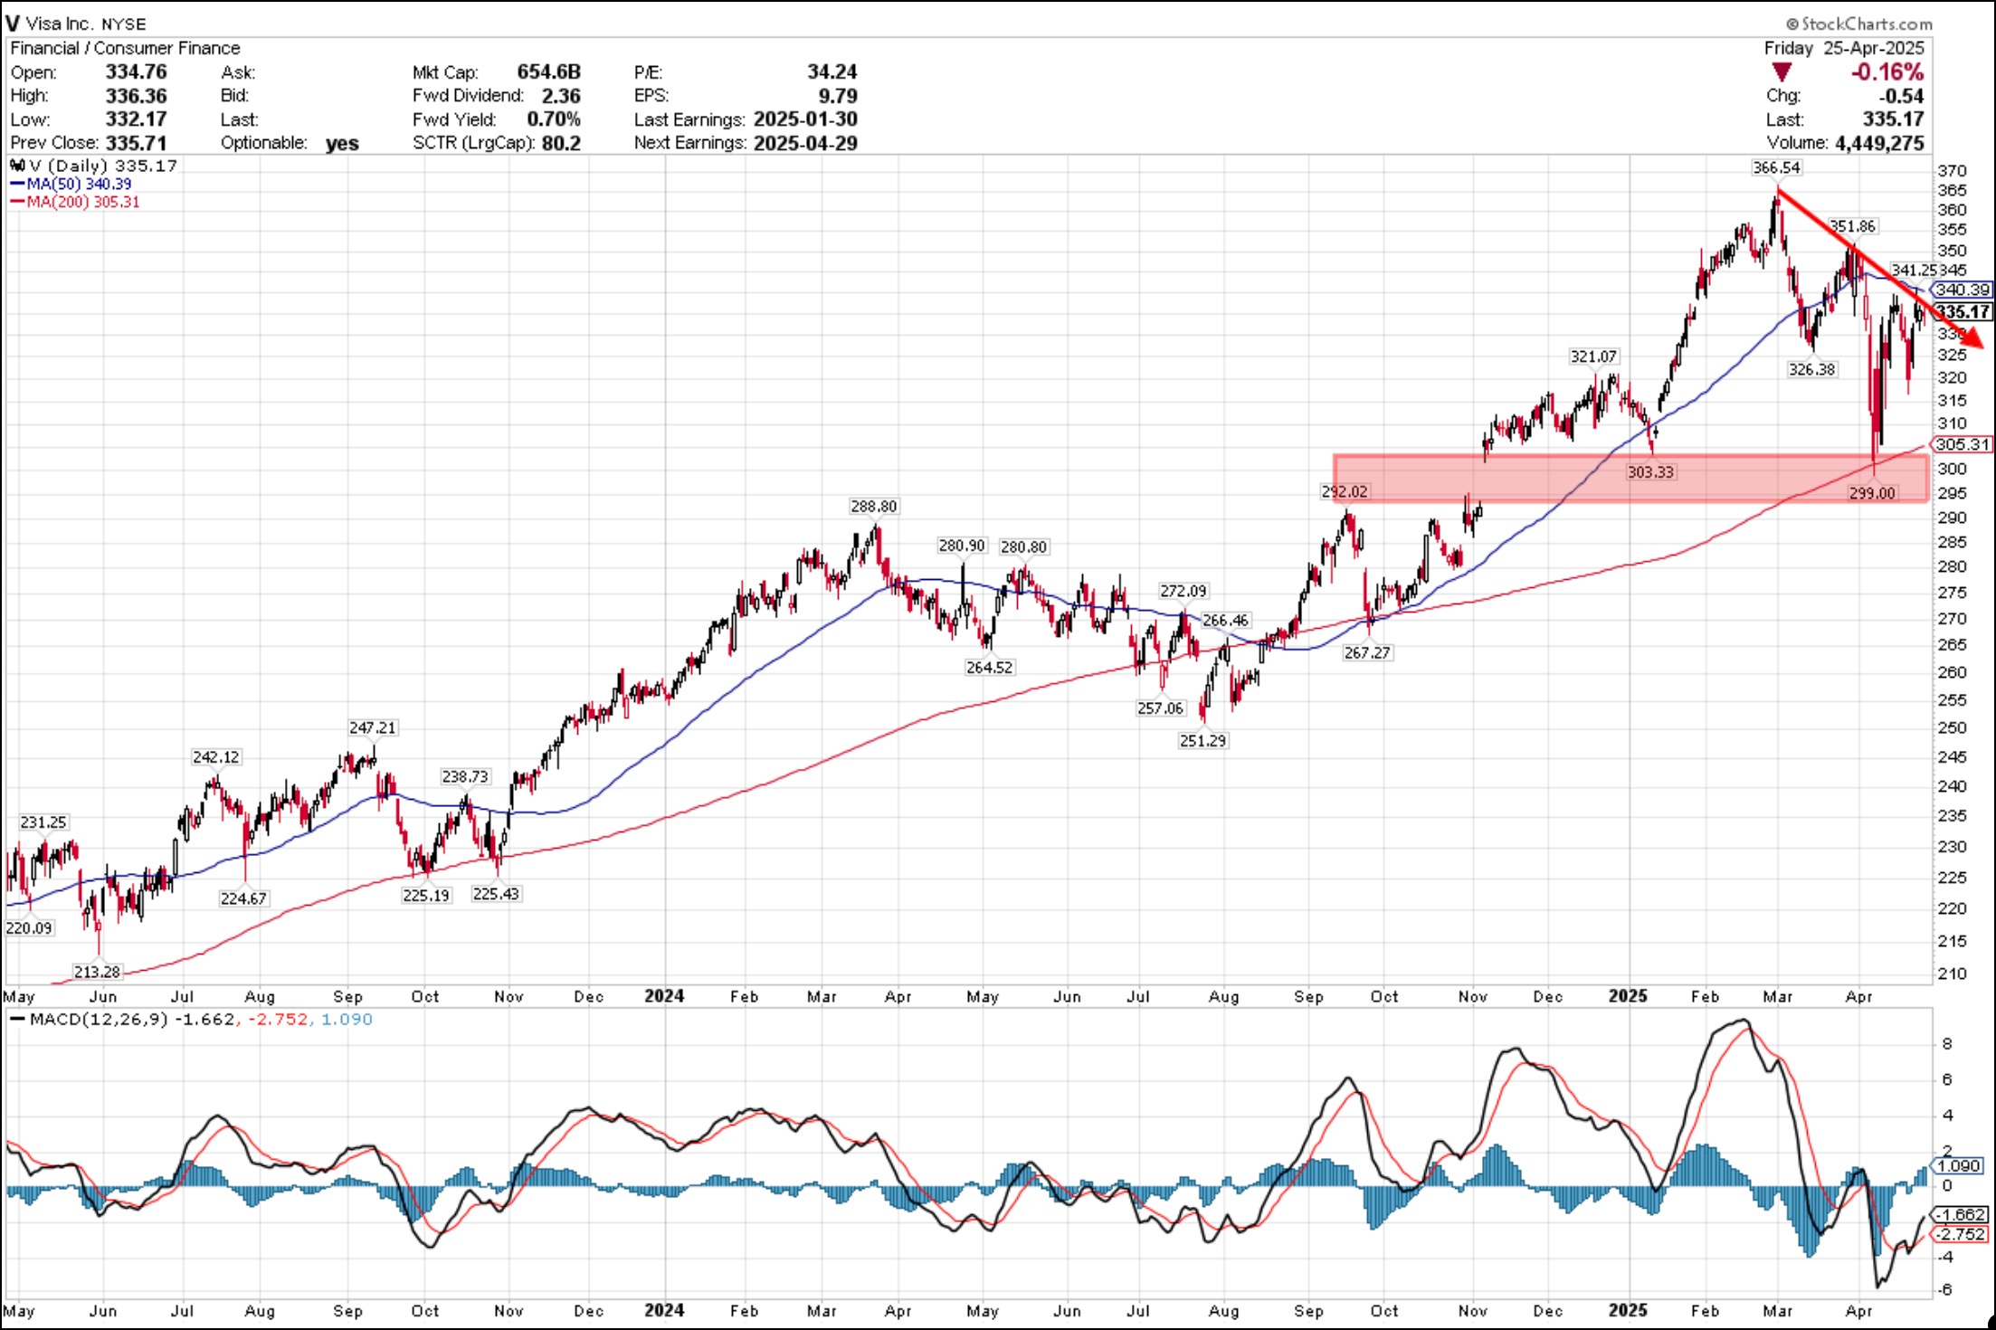Click the StockCharts.com copyright watermark

[1858, 24]
